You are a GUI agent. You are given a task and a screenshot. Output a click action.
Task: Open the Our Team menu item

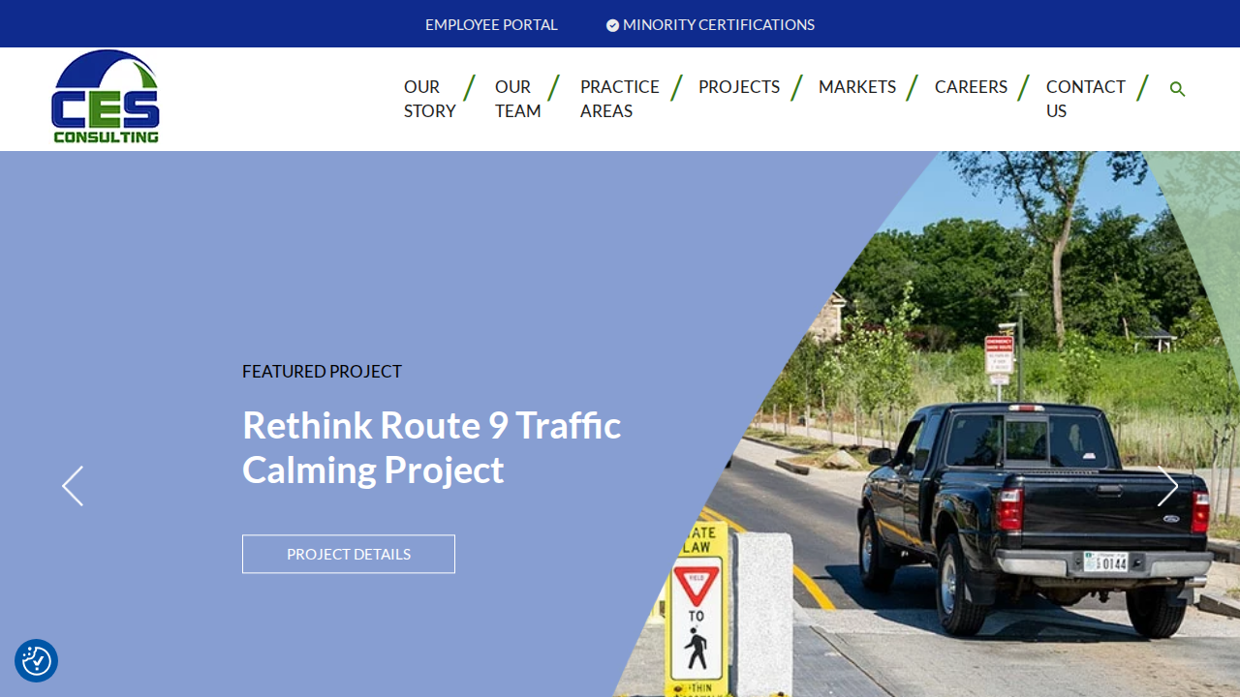[518, 99]
